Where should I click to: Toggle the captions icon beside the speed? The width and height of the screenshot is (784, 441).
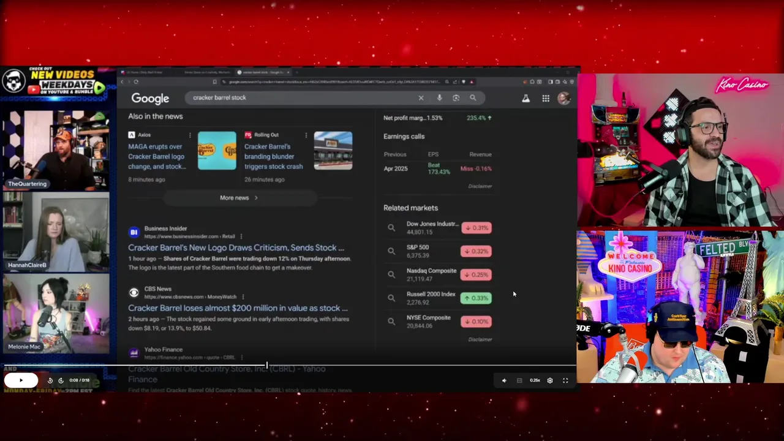pos(519,380)
